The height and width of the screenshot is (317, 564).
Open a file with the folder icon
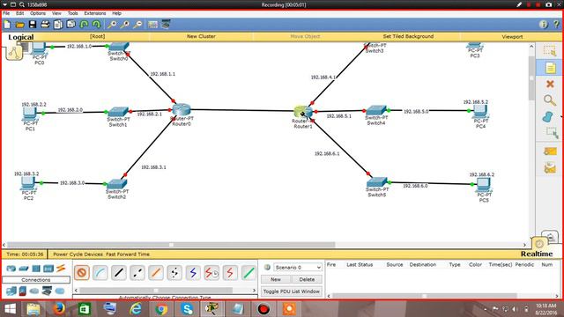pyautogui.click(x=19, y=25)
